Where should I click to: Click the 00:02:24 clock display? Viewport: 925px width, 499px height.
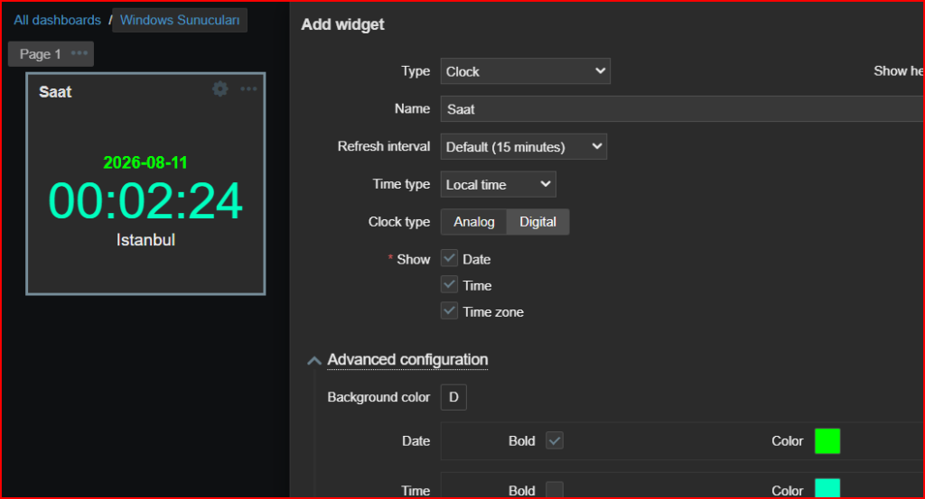tap(145, 201)
